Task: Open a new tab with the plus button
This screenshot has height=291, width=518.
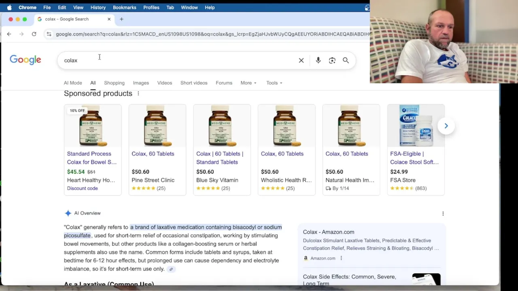Action: (x=121, y=19)
